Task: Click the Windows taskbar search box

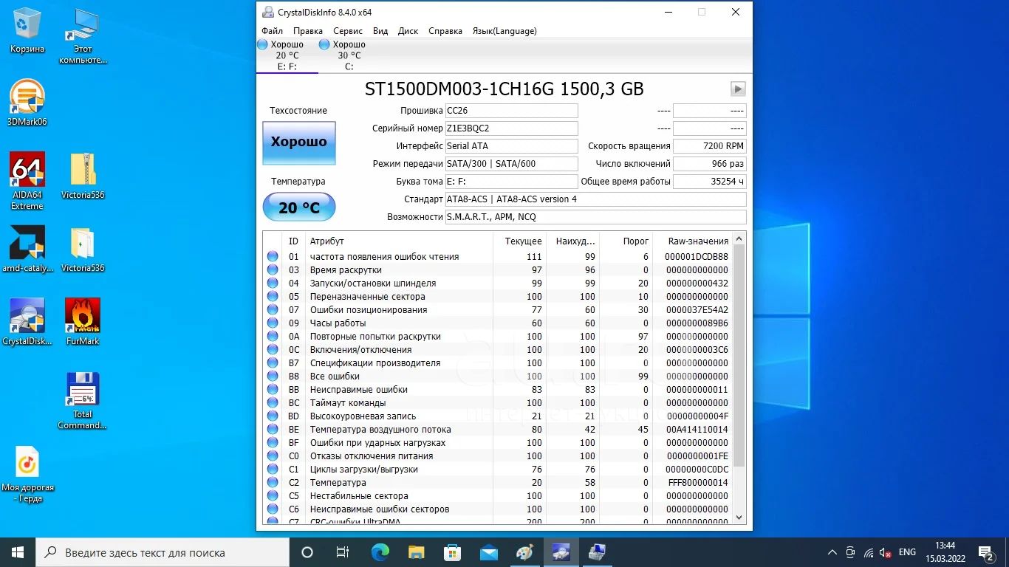Action: tap(163, 552)
